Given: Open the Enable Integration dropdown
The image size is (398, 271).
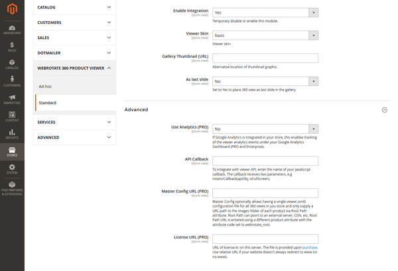Looking at the screenshot, I should click(265, 13).
